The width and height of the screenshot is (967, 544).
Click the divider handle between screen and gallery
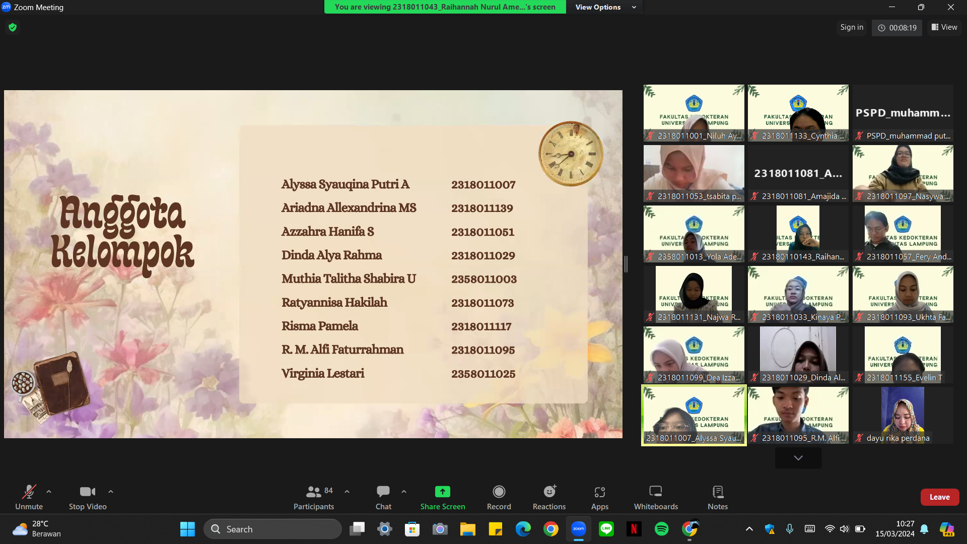pyautogui.click(x=626, y=264)
